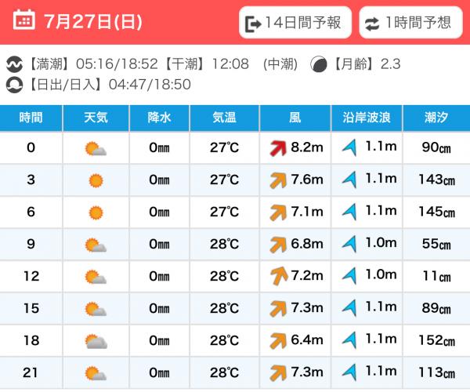Viewport: 470px width, 392px height.
Task: Click the tide wave icon near 満潮
Action: click(x=14, y=64)
